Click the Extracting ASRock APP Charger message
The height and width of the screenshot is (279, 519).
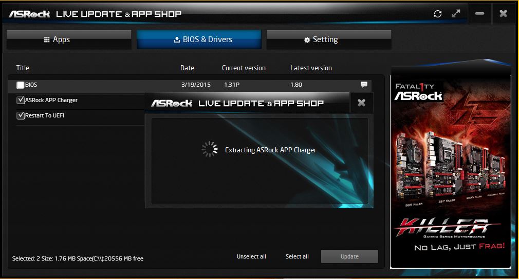pos(270,150)
